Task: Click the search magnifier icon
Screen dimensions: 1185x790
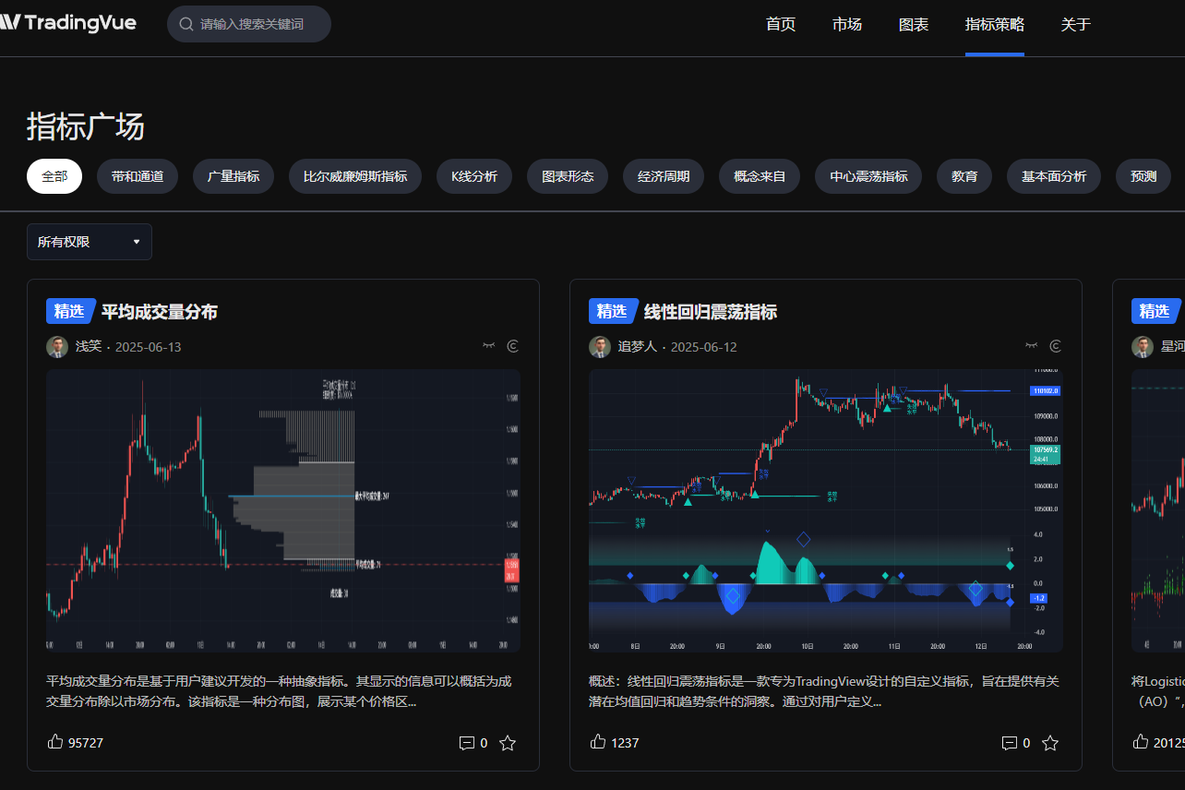Action: (186, 24)
